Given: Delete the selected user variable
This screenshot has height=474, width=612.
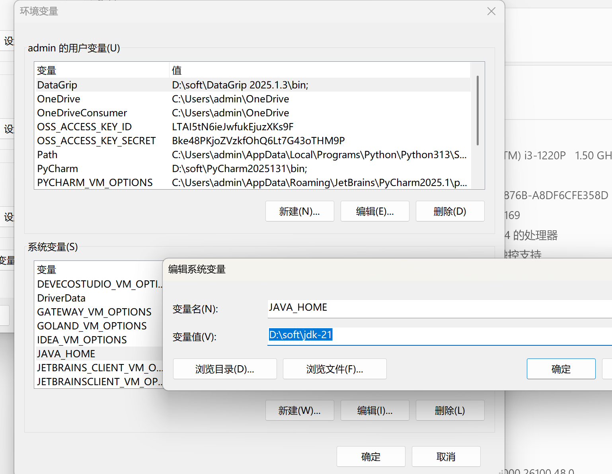Looking at the screenshot, I should click(x=450, y=211).
